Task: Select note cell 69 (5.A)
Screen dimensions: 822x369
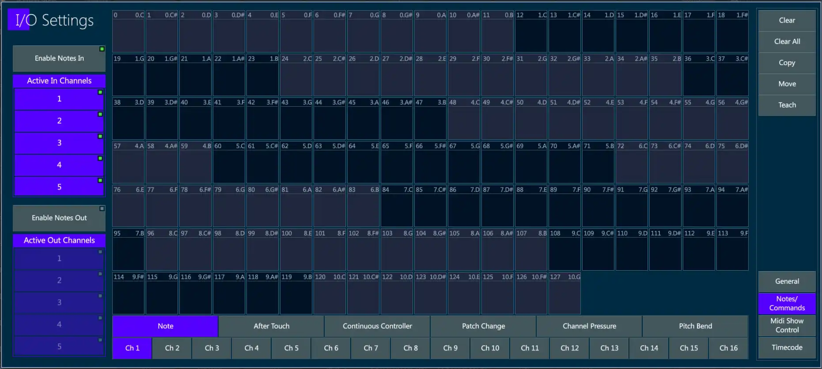Action: pyautogui.click(x=531, y=163)
